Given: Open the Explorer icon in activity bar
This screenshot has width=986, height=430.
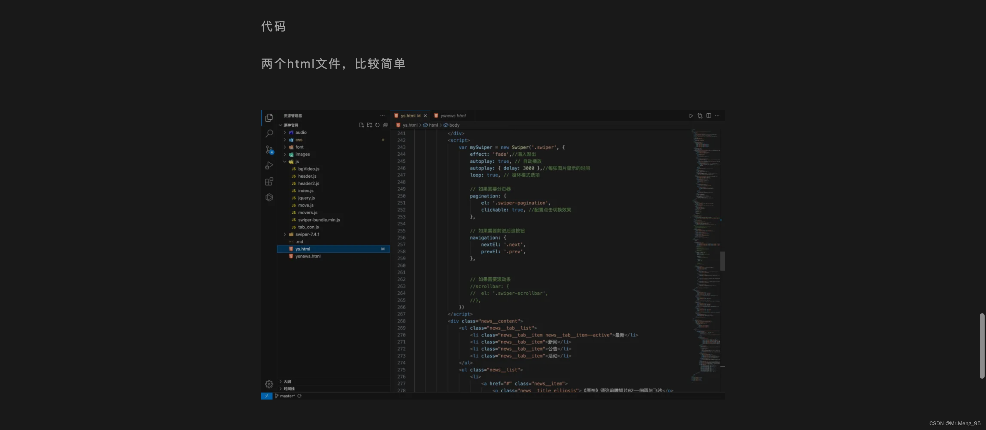Looking at the screenshot, I should [269, 117].
